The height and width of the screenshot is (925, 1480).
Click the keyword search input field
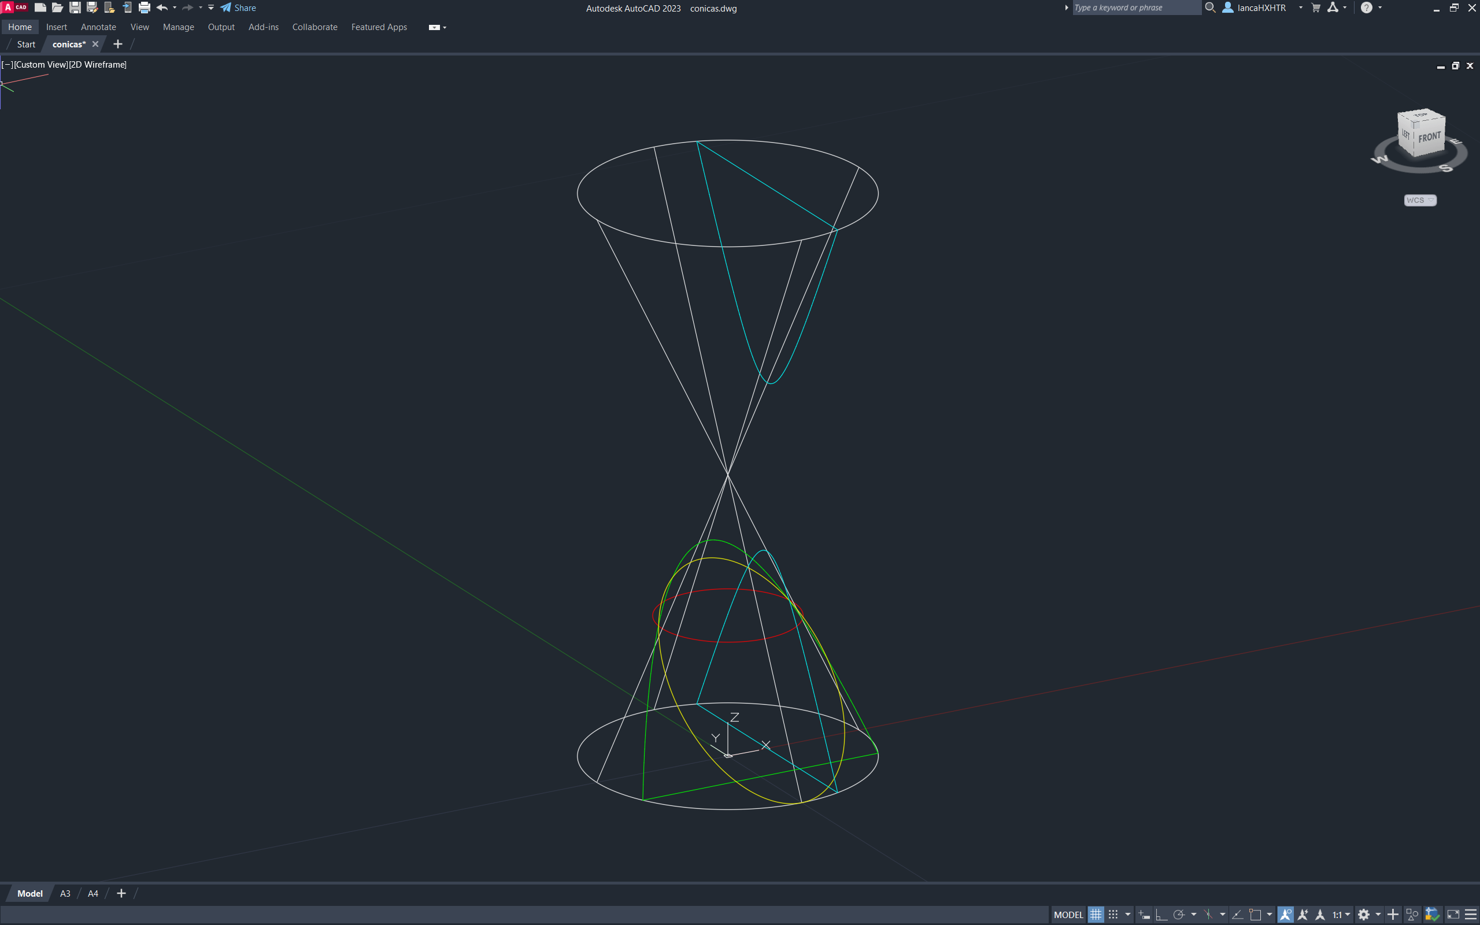pos(1136,8)
